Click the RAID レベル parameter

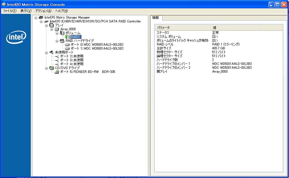click(165, 44)
